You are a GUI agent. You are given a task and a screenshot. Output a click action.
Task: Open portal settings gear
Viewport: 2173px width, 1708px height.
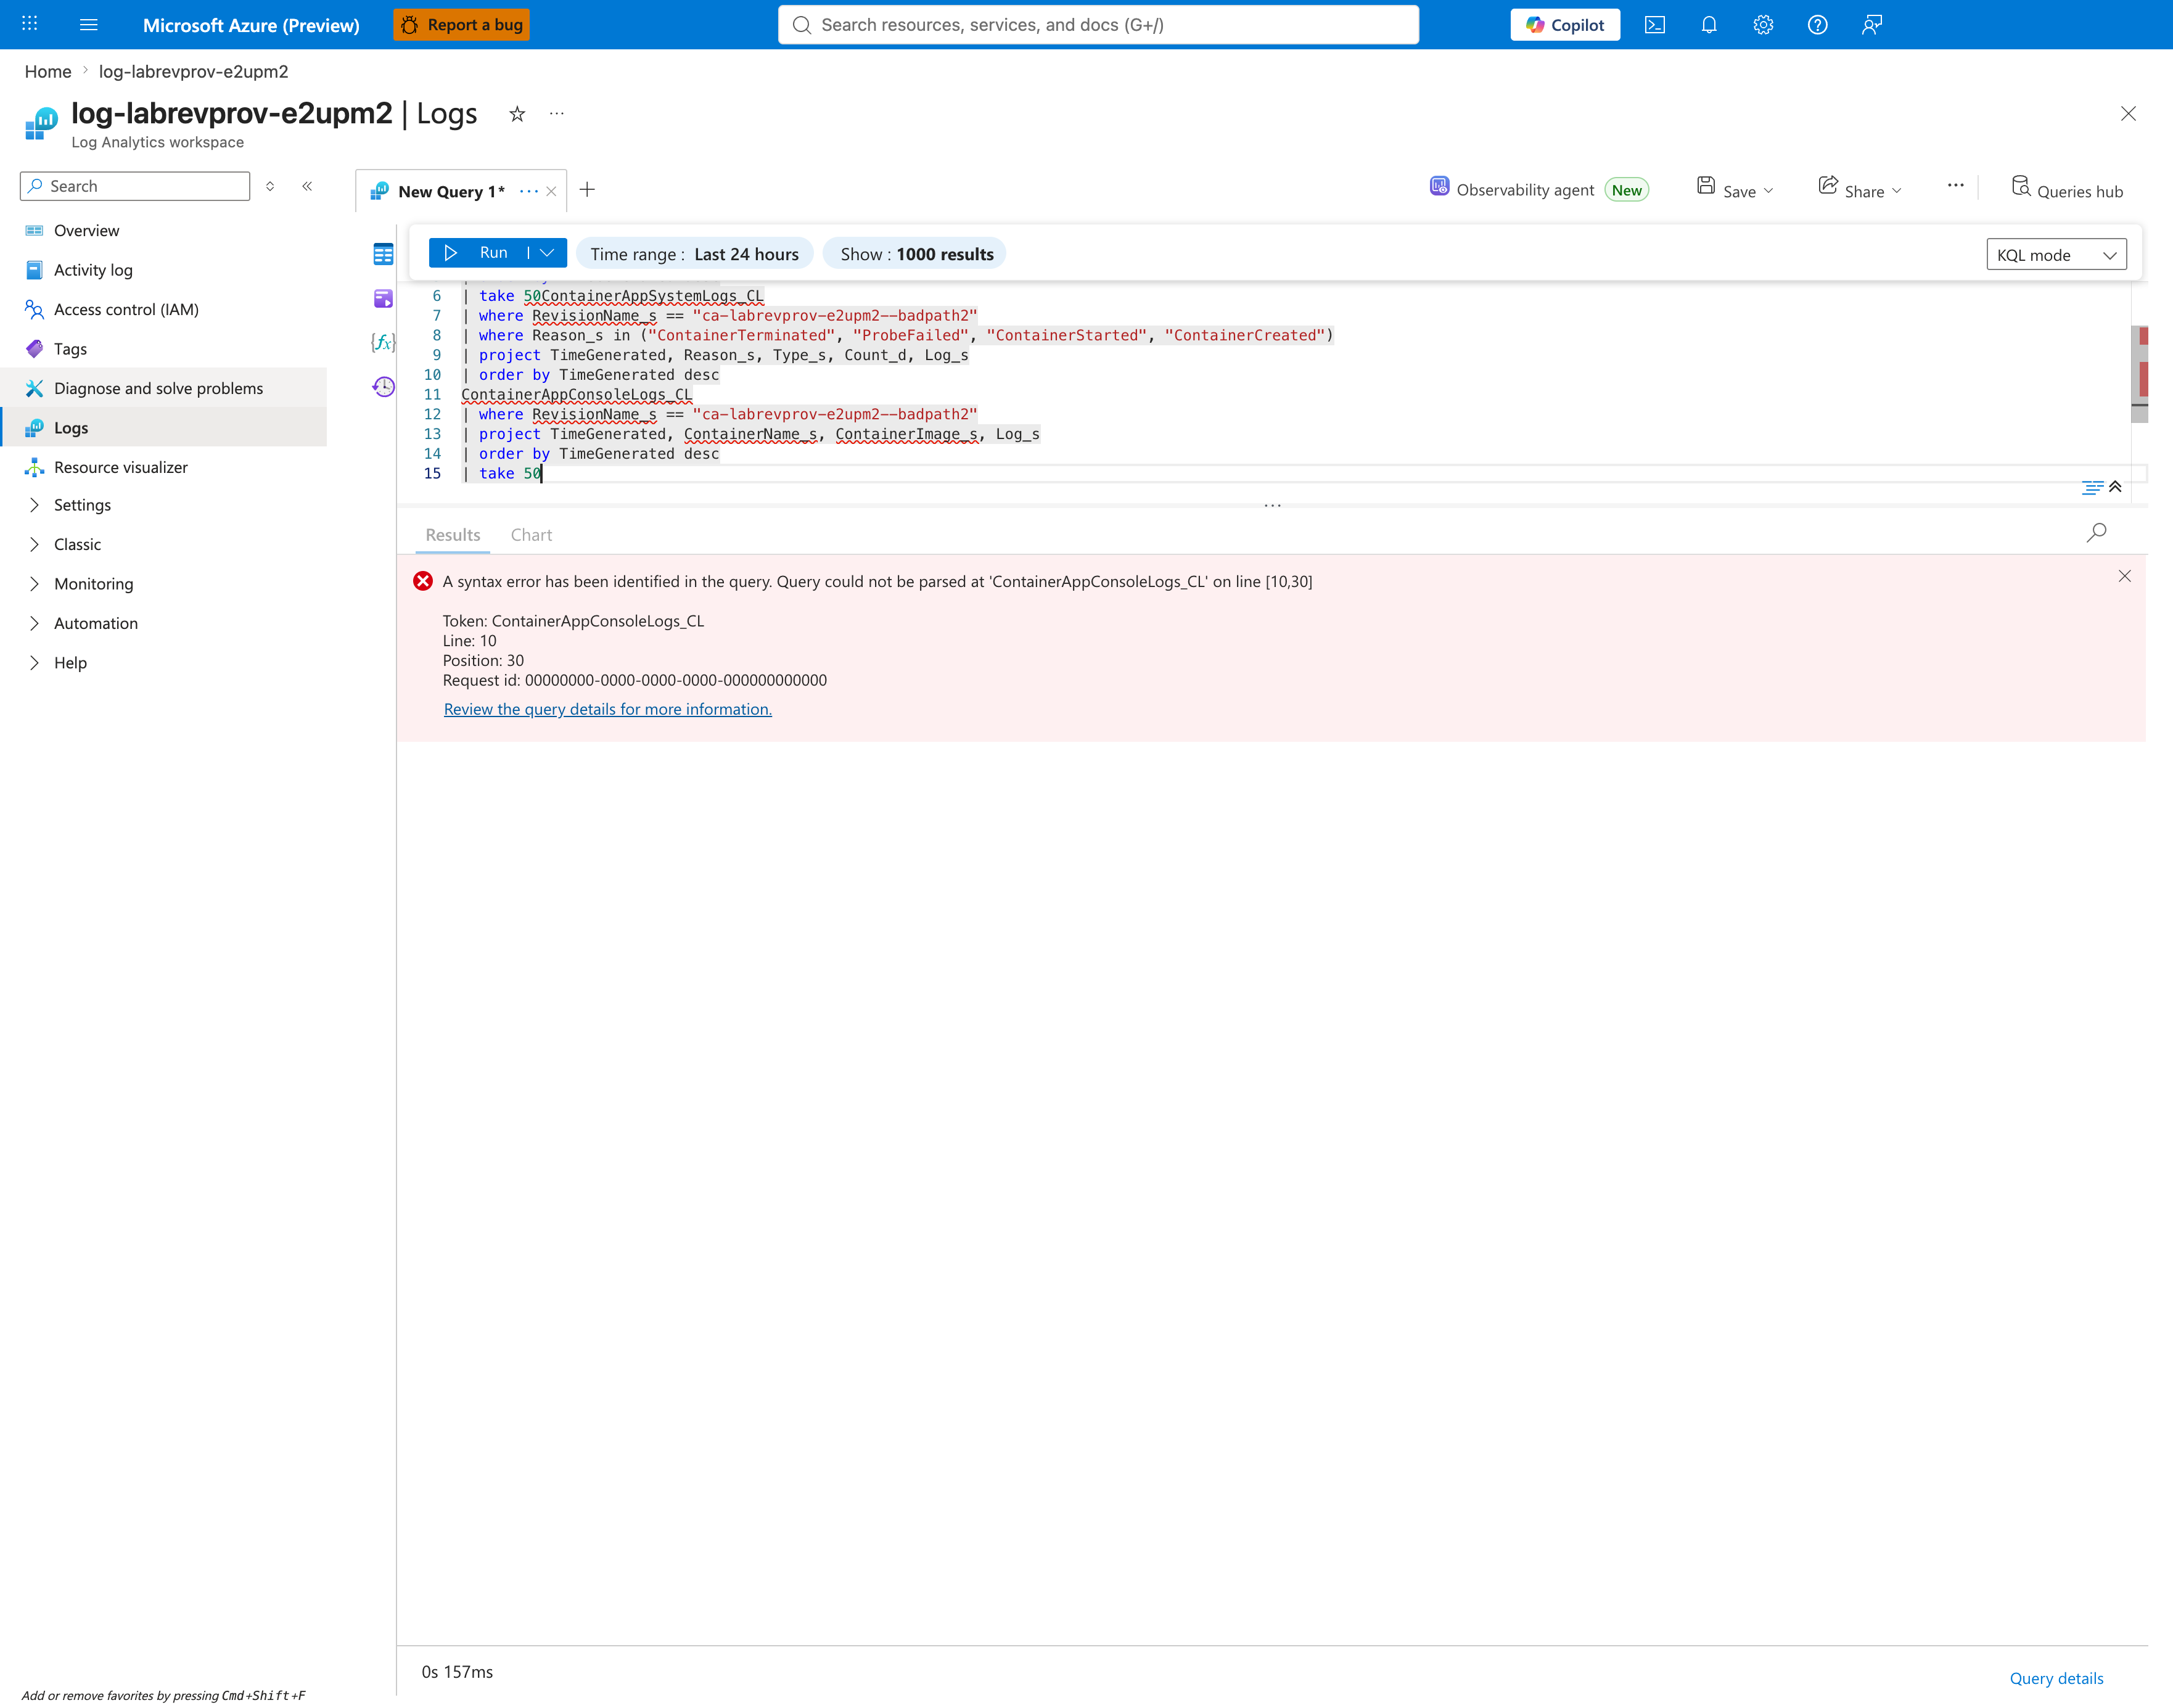point(1763,25)
